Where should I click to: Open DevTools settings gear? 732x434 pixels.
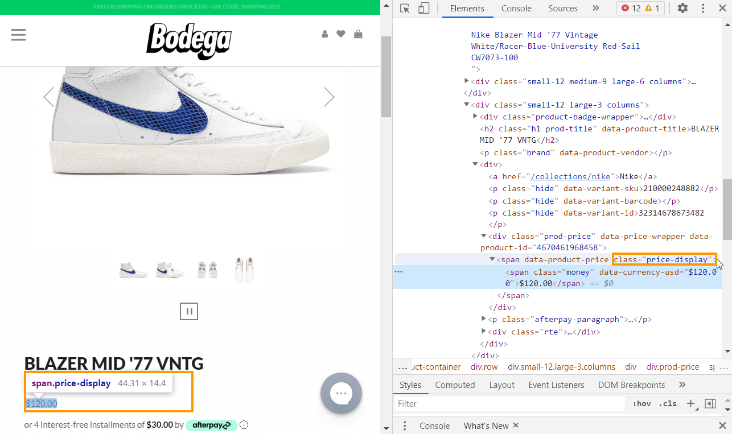pyautogui.click(x=682, y=9)
